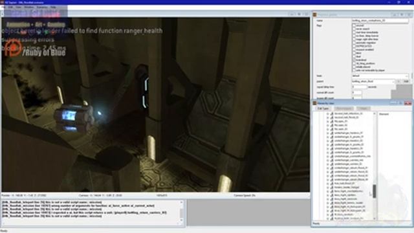Click the Camera Speed status text
This screenshot has width=414, height=233.
(245, 195)
